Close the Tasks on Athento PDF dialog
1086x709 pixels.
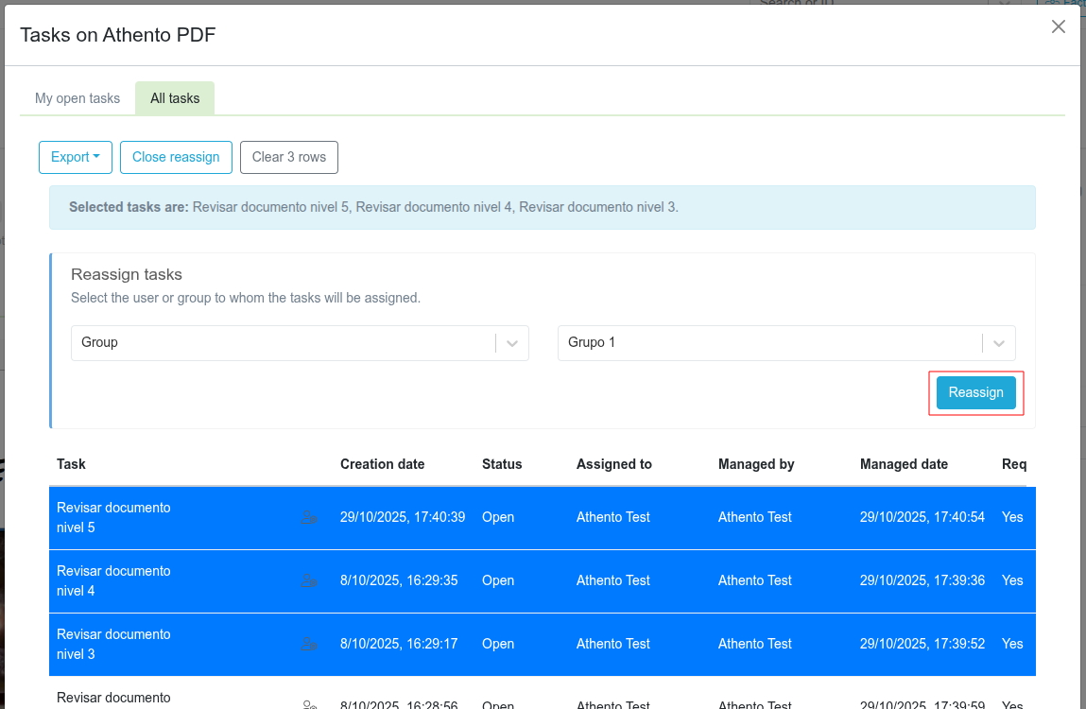pyautogui.click(x=1059, y=27)
